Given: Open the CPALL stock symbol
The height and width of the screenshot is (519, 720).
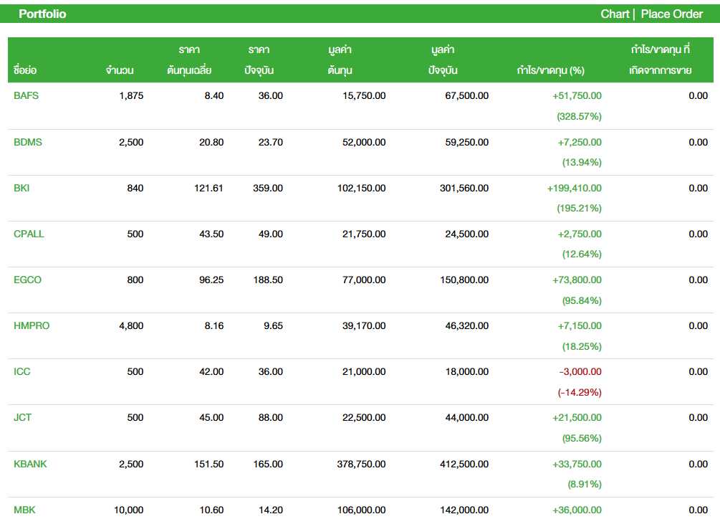Looking at the screenshot, I should pos(29,234).
